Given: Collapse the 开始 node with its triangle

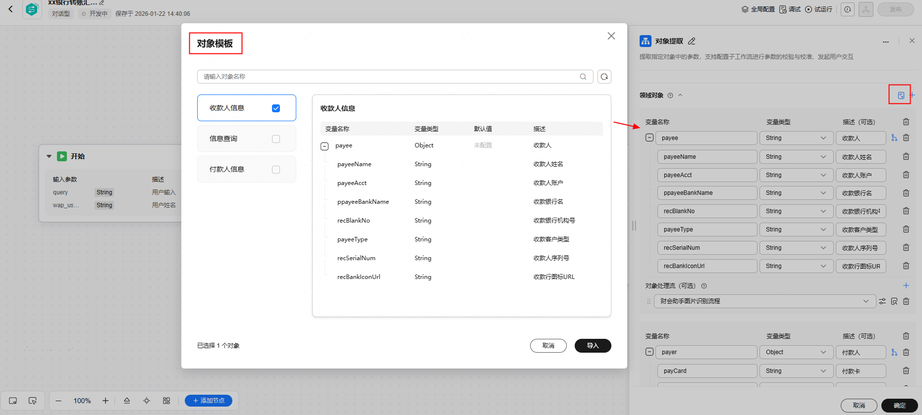Looking at the screenshot, I should (x=49, y=156).
